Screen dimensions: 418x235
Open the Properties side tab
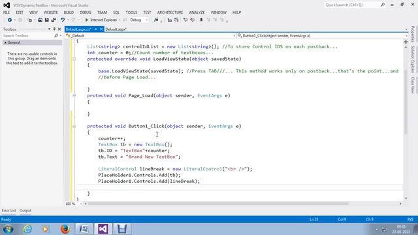pos(412,34)
